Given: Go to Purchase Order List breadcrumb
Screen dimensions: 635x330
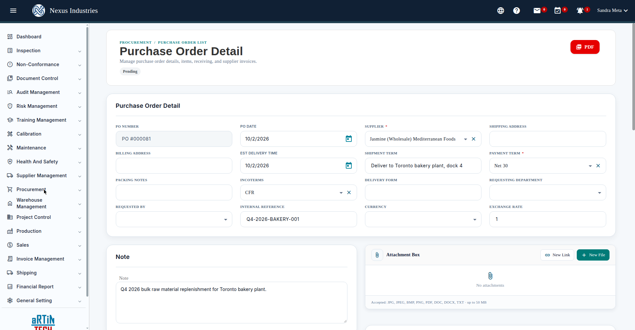Looking at the screenshot, I should click(182, 42).
